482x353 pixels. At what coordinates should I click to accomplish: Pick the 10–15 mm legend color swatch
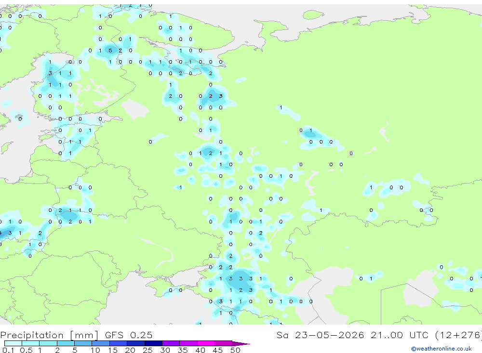(x=101, y=343)
